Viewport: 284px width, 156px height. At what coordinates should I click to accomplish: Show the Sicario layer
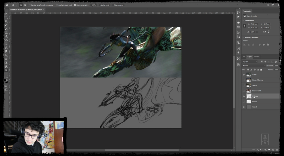pyautogui.click(x=244, y=86)
